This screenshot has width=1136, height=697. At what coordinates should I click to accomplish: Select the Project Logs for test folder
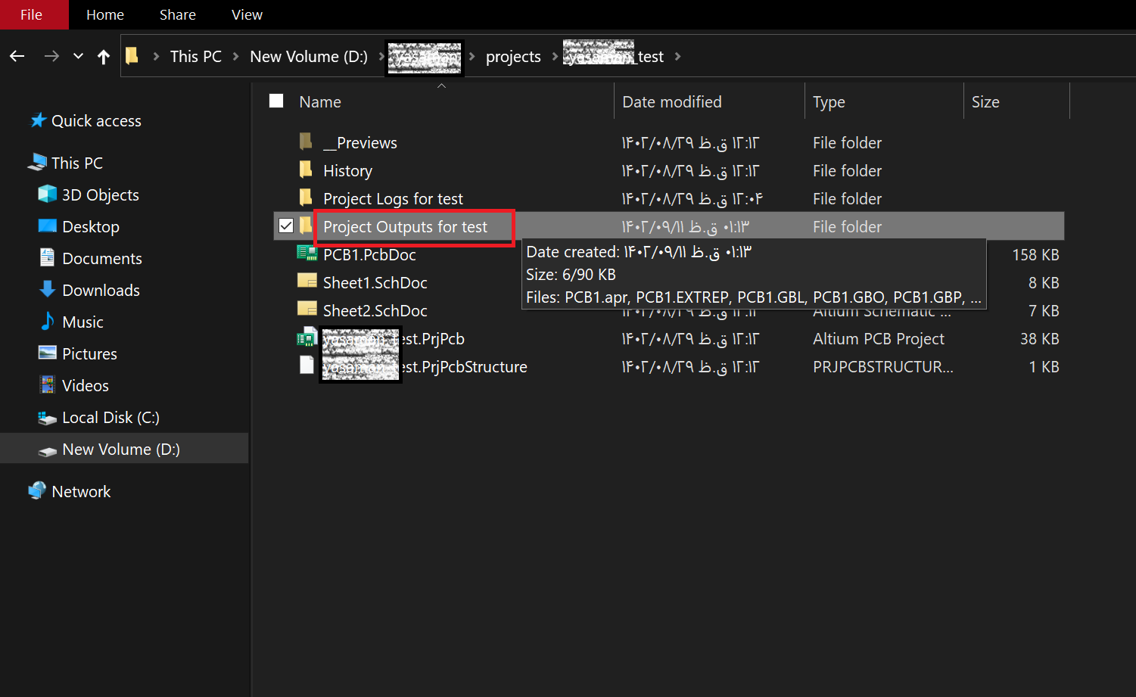(393, 199)
